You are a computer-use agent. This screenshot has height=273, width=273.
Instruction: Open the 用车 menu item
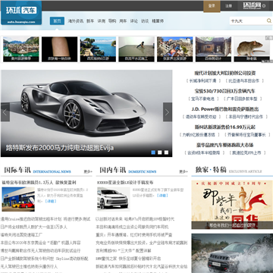click(123, 21)
